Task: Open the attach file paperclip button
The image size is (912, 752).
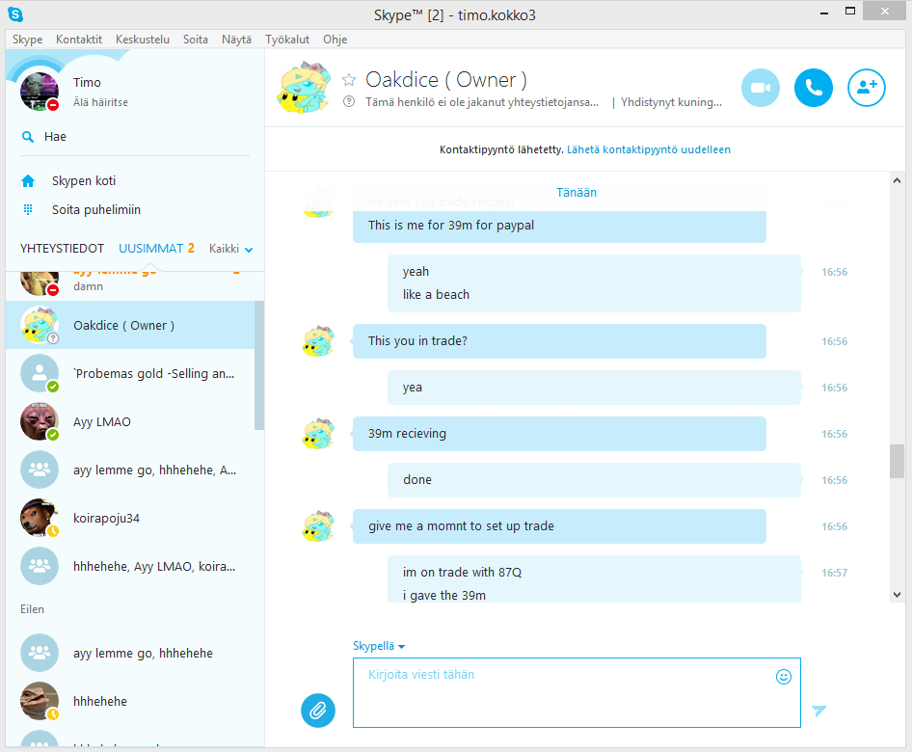Action: coord(318,711)
